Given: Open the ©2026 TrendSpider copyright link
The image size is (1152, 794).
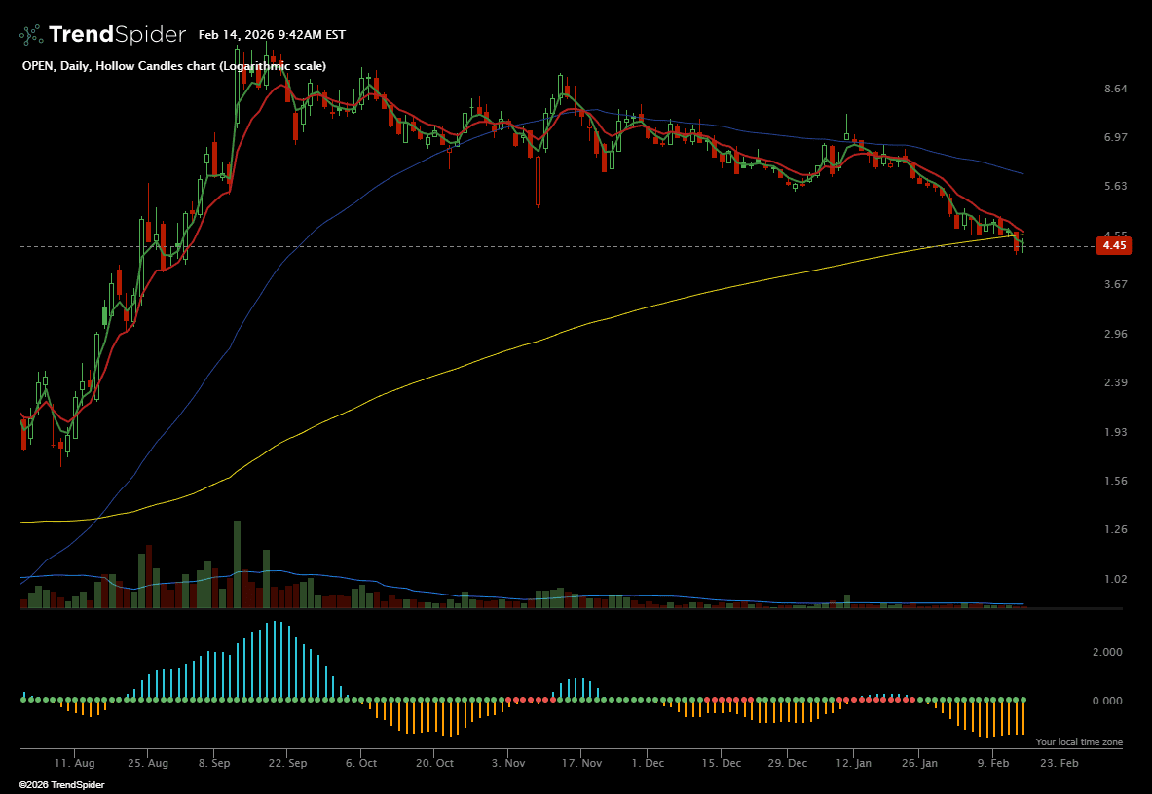Looking at the screenshot, I should [x=61, y=784].
